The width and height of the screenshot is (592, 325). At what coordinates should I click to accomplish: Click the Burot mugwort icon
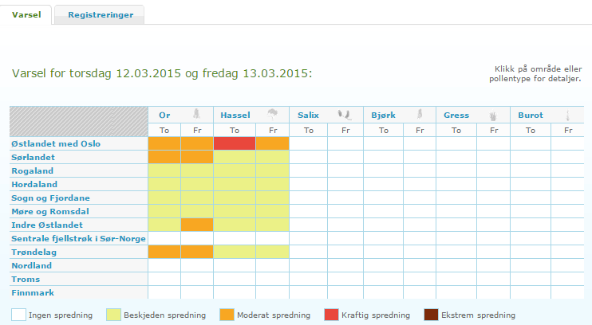pos(567,115)
